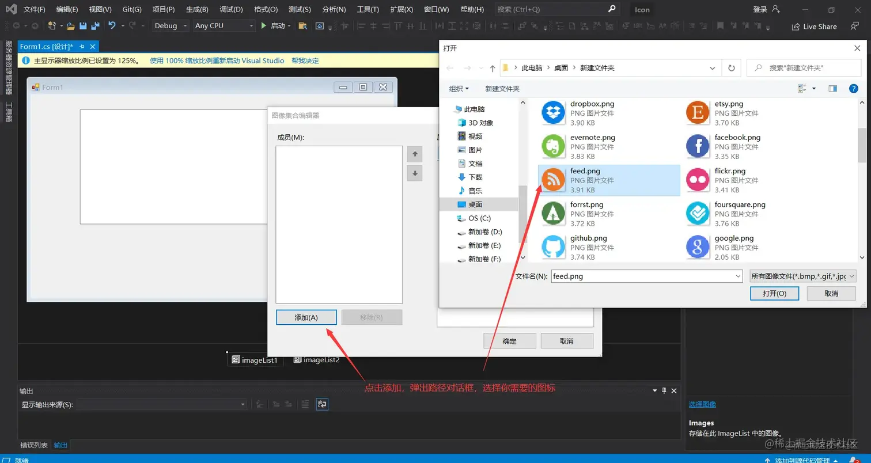Image resolution: width=871 pixels, height=463 pixels.
Task: Click the folder search box in Open dialog
Action: click(804, 68)
